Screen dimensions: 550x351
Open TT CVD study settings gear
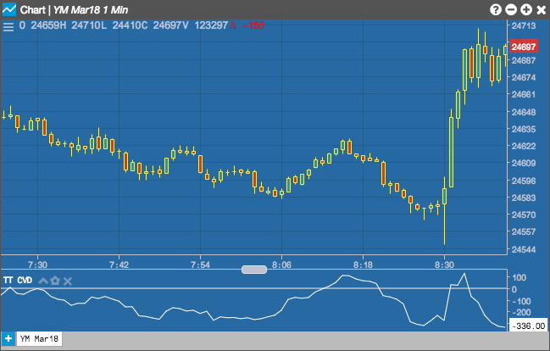(55, 281)
